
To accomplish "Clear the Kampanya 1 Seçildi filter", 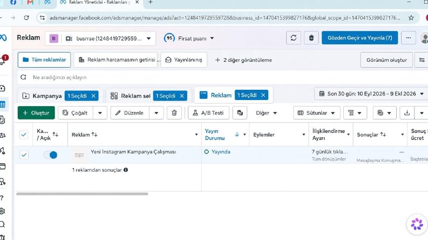I will pyautogui.click(x=93, y=96).
